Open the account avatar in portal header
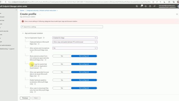The height and width of the screenshot is (101, 179). pos(178,6)
